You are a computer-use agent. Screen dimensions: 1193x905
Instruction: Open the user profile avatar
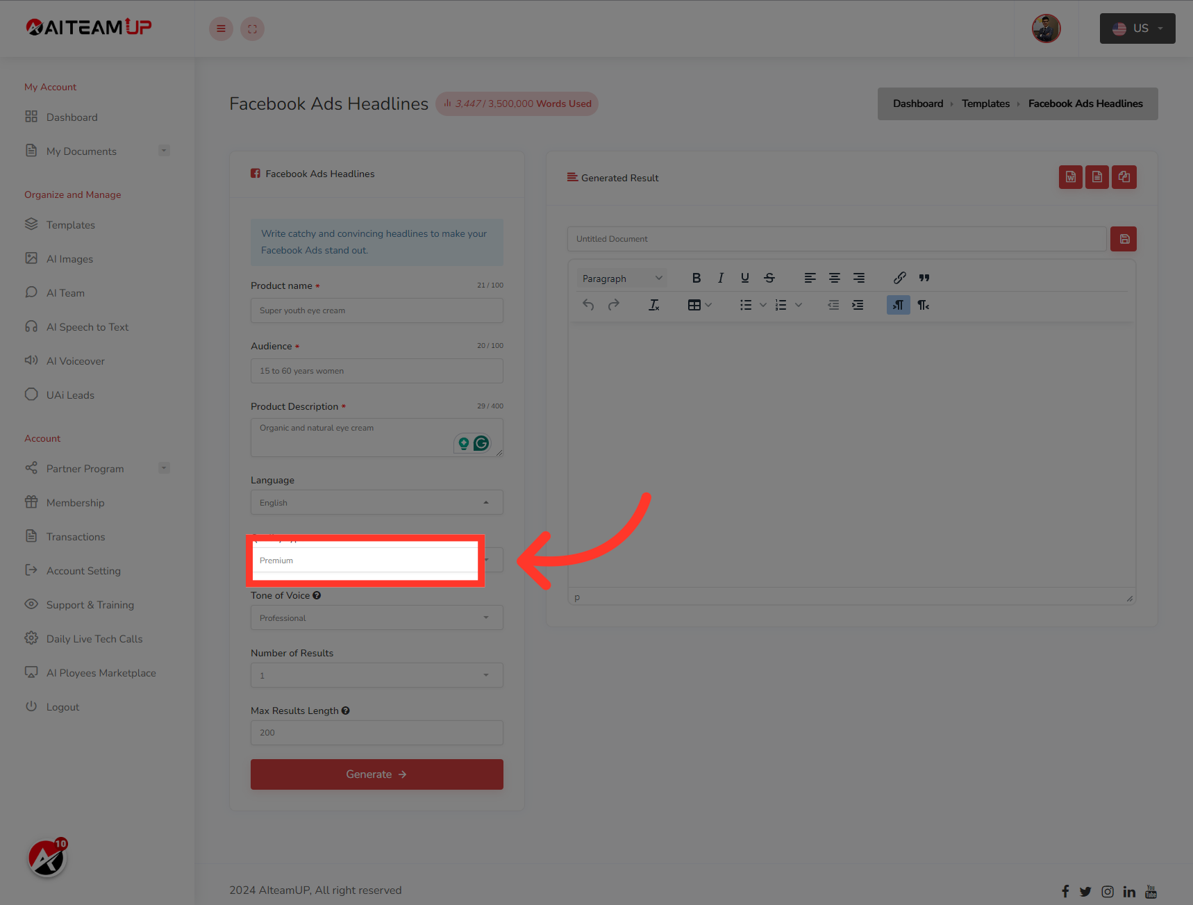tap(1046, 28)
